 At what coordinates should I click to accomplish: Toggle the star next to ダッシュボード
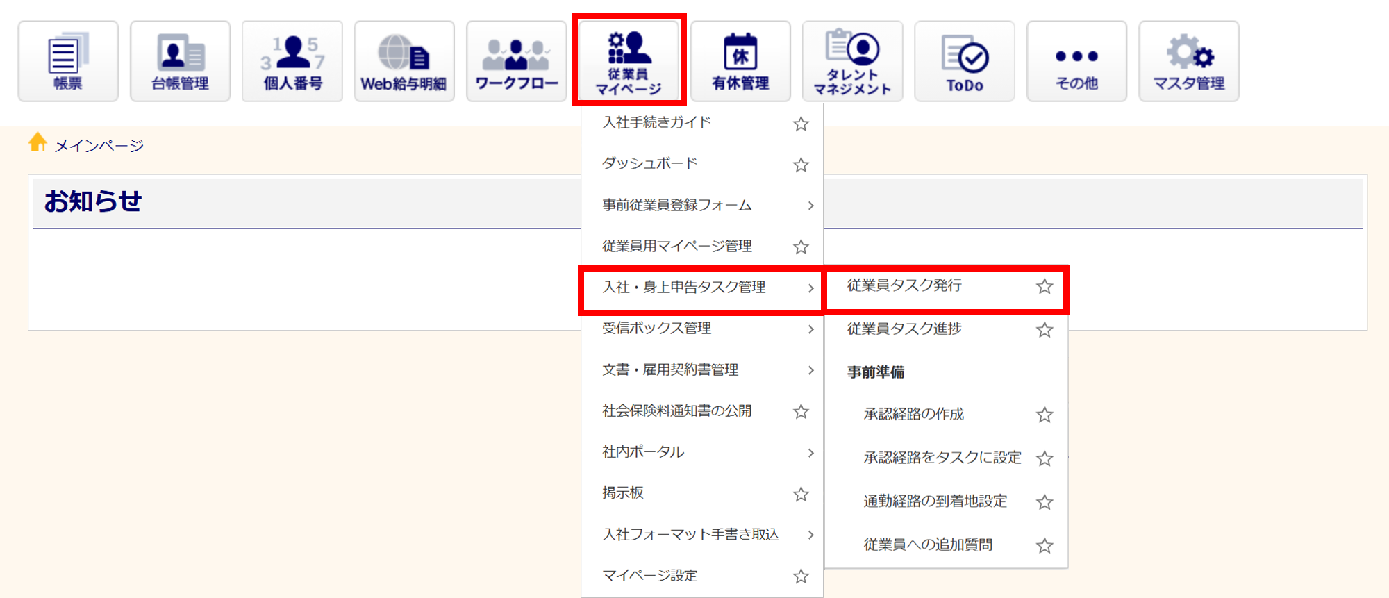tap(801, 165)
